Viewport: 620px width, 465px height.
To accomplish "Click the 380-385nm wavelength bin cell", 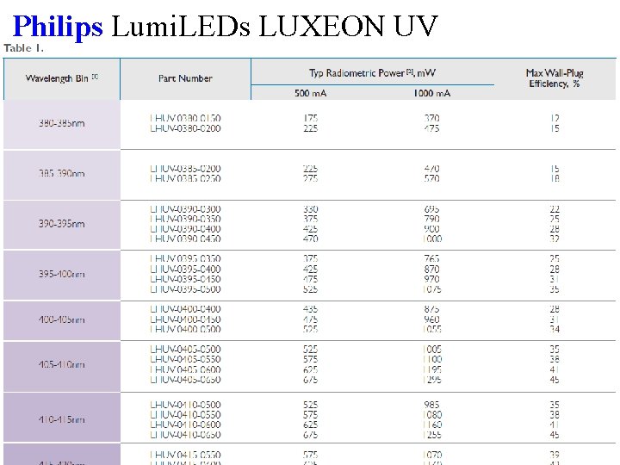I will [62, 123].
